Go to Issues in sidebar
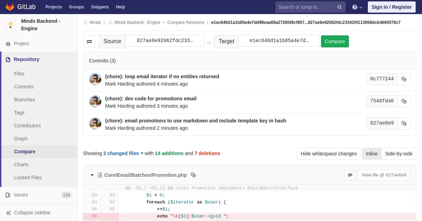The image size is (422, 221). point(21,195)
